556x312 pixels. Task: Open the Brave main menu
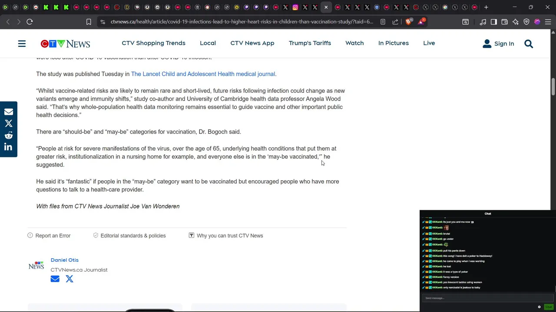pos(548,22)
